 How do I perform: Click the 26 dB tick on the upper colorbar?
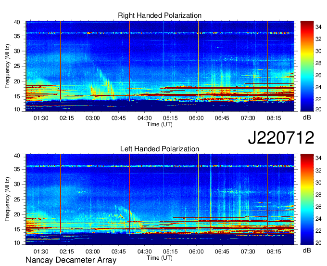318,75
